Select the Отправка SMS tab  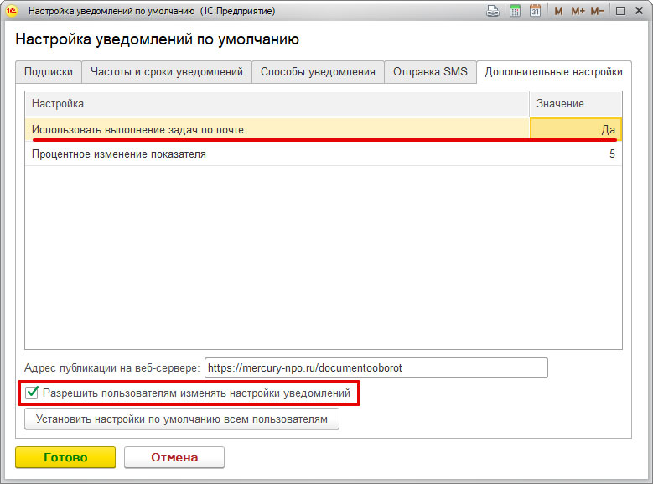click(x=430, y=72)
